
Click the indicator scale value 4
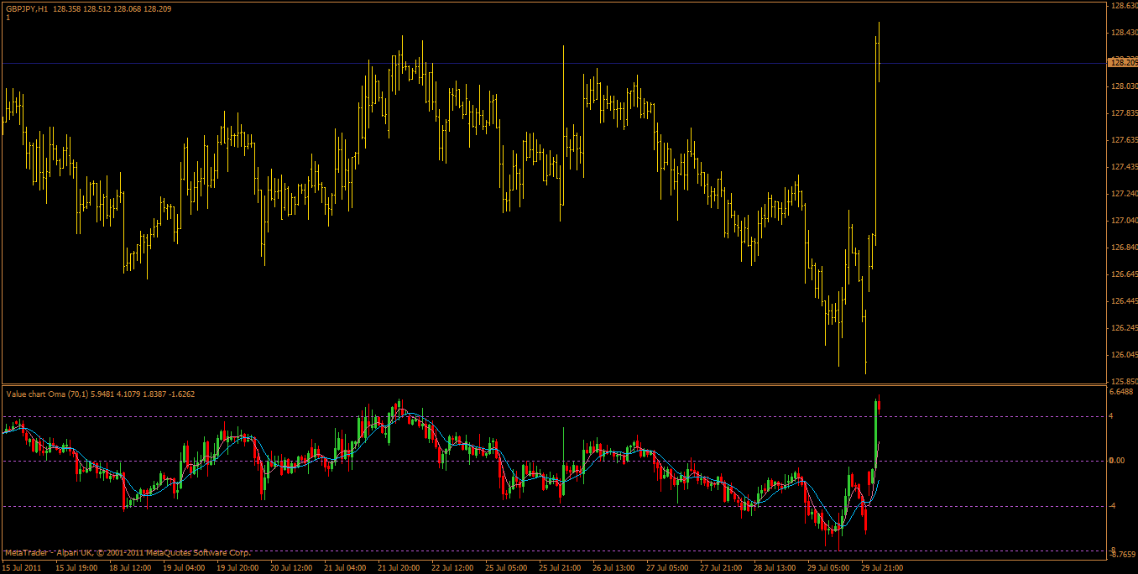pos(1112,416)
